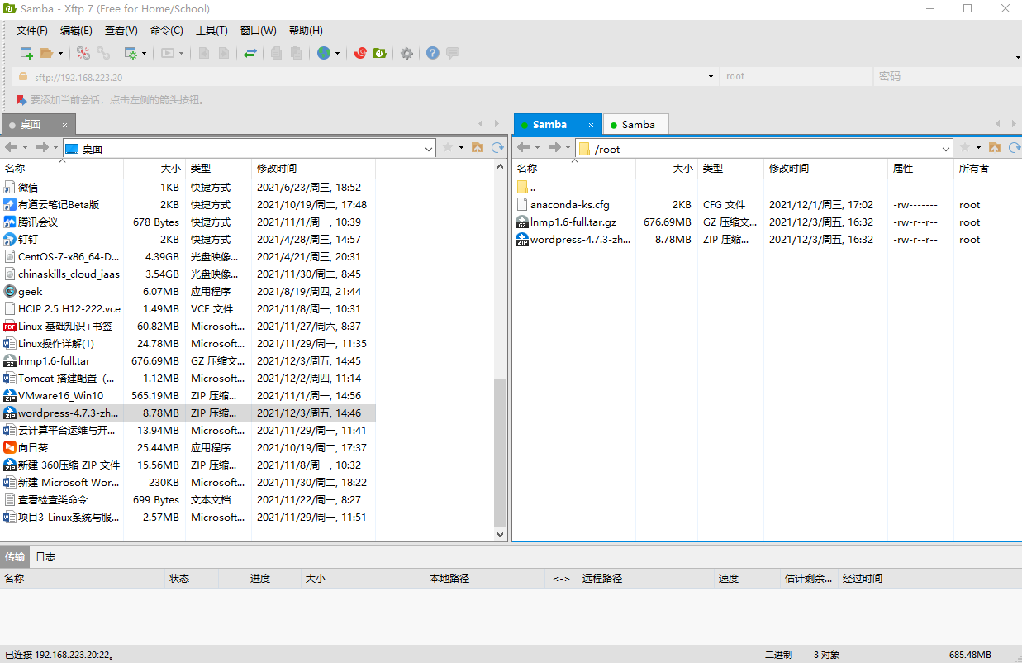Close the 桌面 local tab
Viewport: 1022px width, 663px height.
pyautogui.click(x=64, y=125)
